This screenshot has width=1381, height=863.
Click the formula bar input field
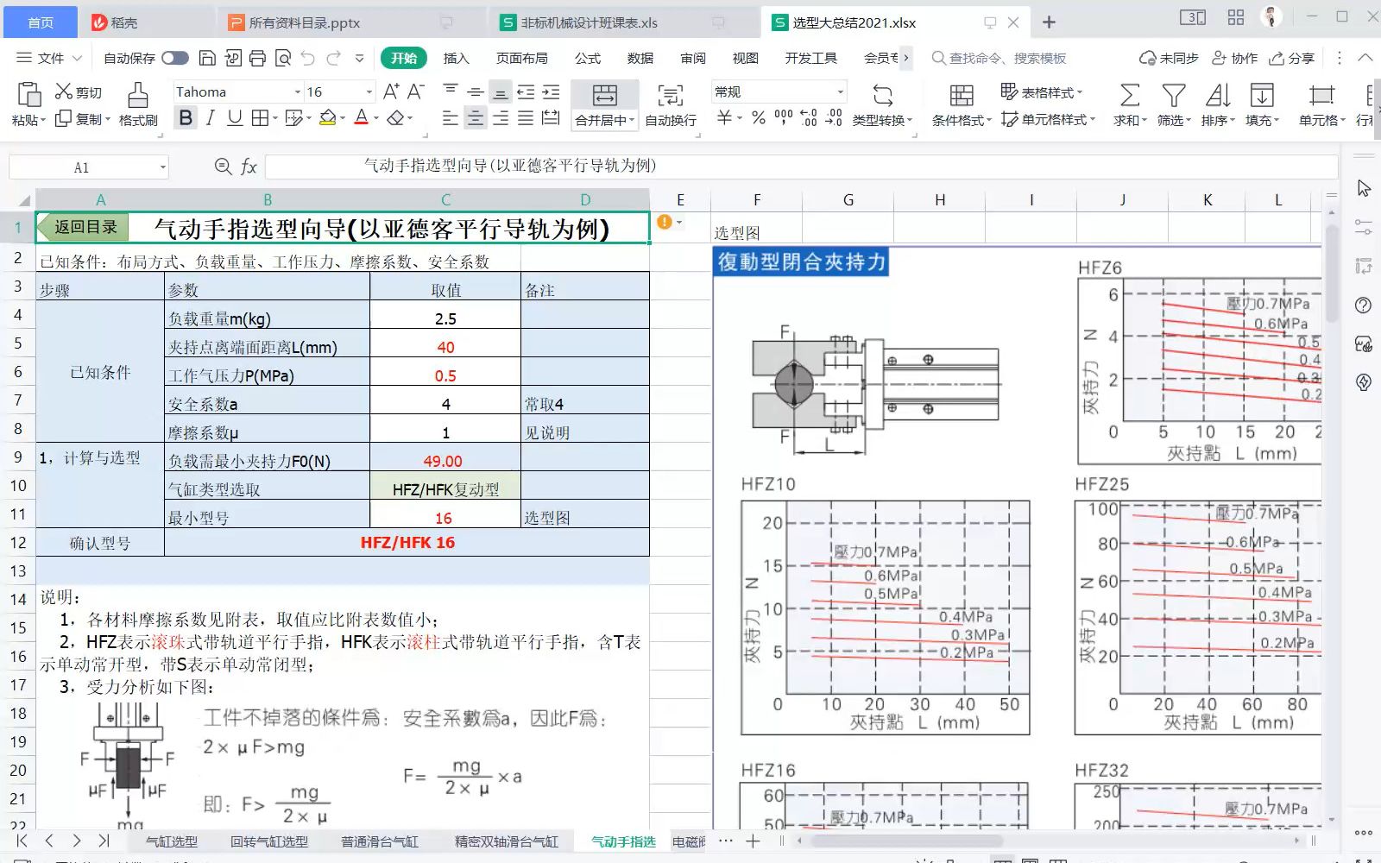coord(801,167)
